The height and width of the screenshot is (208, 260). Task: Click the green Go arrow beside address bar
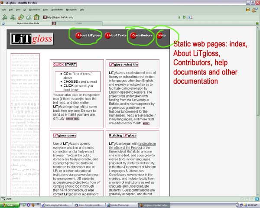[x=185, y=17]
